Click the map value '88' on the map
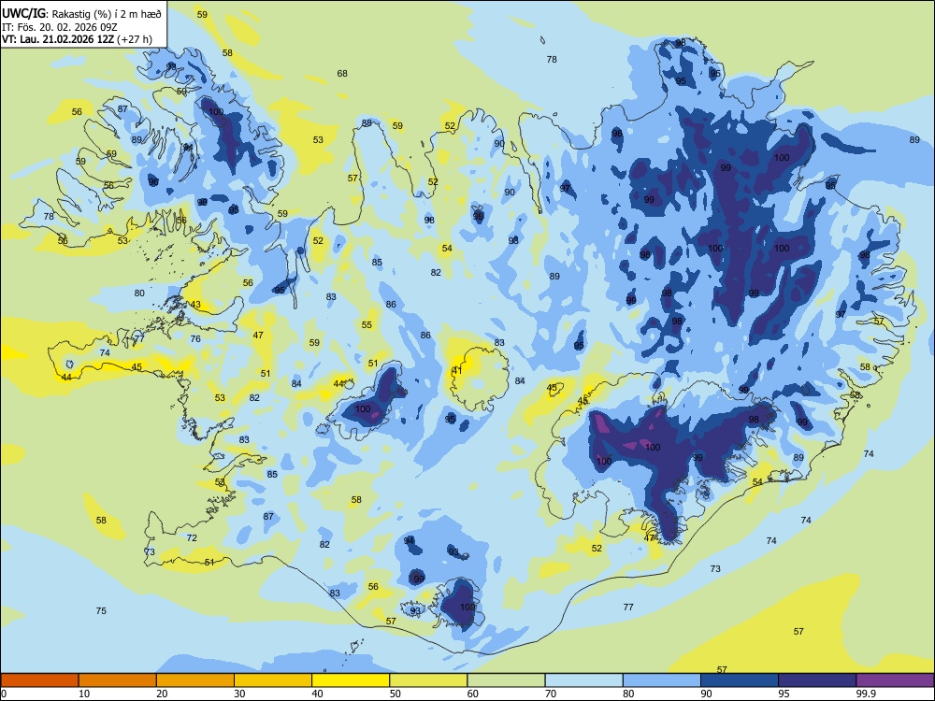This screenshot has height=701, width=935. (367, 122)
